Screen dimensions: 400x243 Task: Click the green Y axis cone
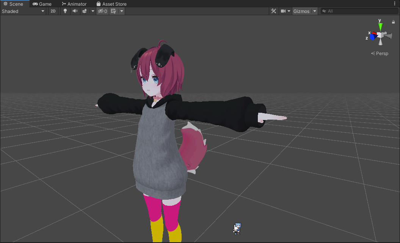click(380, 27)
